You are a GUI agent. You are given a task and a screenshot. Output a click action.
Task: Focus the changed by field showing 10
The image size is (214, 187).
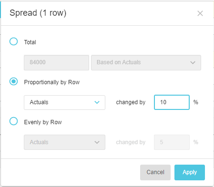(172, 102)
